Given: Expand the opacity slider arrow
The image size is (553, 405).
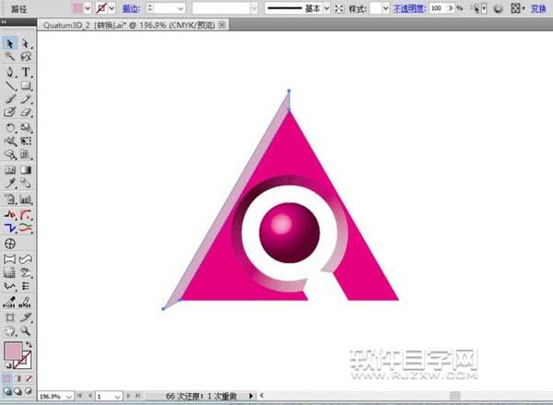Looking at the screenshot, I should coord(451,8).
